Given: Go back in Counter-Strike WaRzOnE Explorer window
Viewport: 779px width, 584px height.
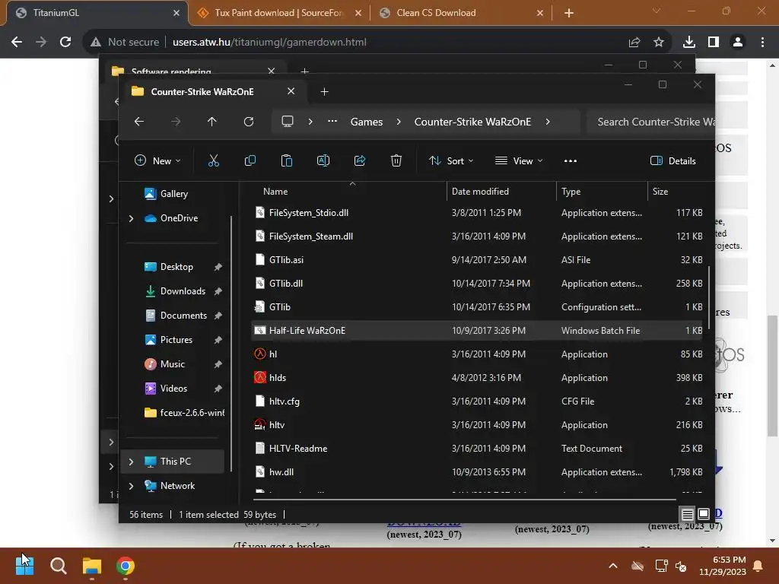Looking at the screenshot, I should click(139, 122).
